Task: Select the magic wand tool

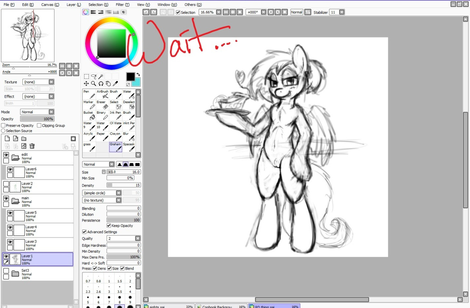Action: point(101,76)
